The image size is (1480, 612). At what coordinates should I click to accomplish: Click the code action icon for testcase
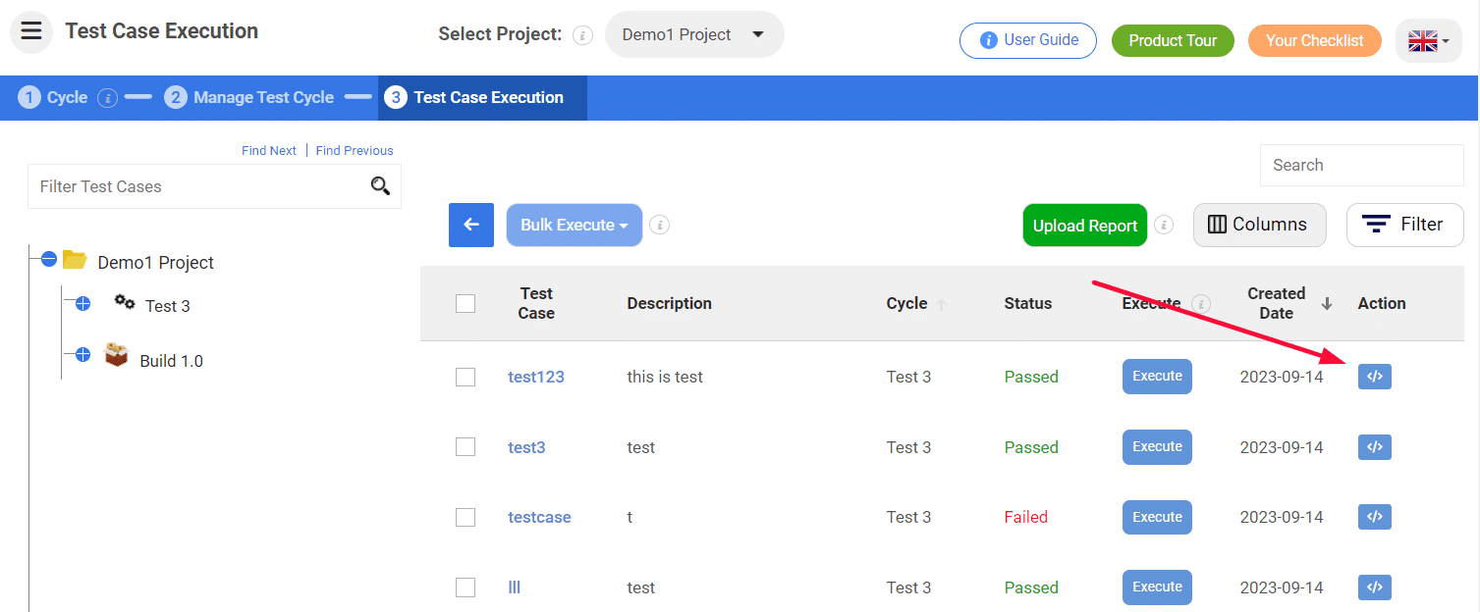[x=1375, y=517]
